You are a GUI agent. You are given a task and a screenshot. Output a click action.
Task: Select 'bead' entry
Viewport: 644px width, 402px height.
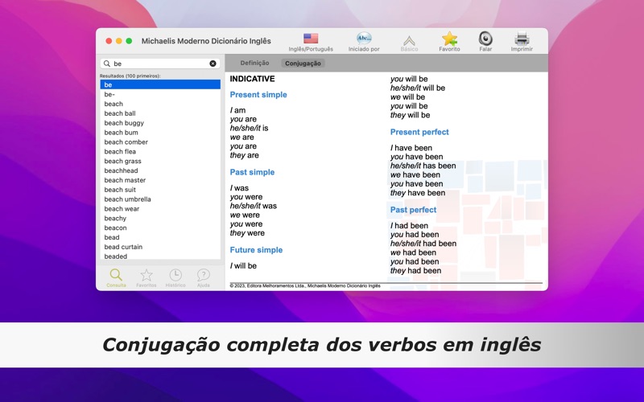tap(160, 237)
